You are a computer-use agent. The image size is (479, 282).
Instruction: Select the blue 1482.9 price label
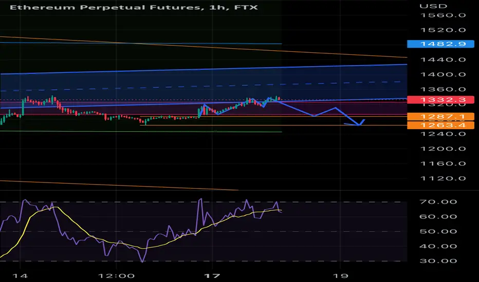pyautogui.click(x=440, y=44)
